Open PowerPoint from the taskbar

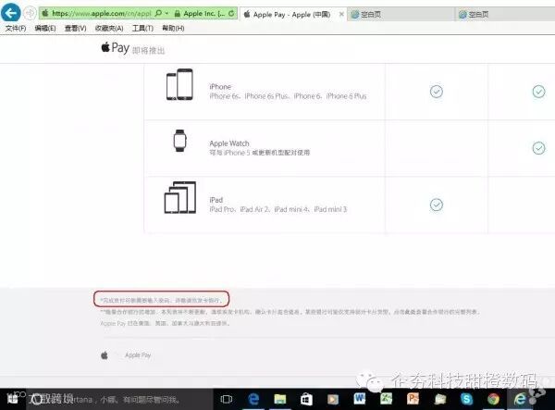coord(413,399)
